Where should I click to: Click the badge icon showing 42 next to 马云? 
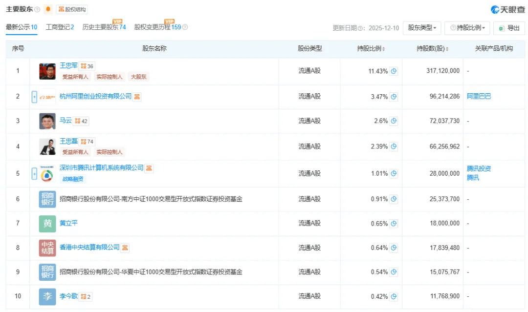[x=81, y=121]
